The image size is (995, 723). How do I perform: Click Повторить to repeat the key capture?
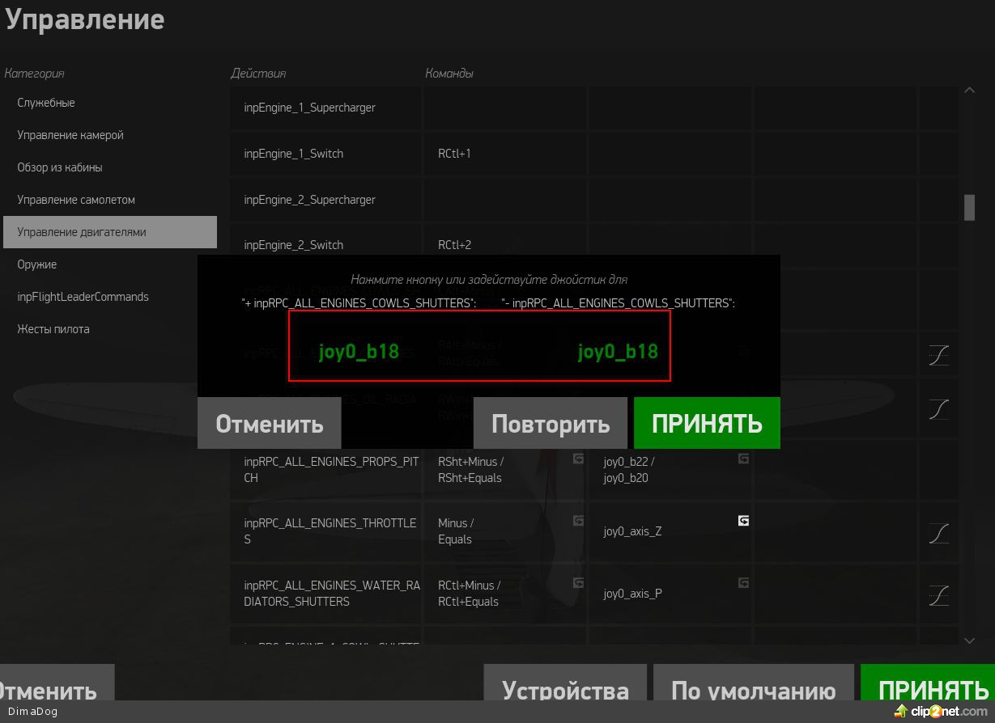[x=551, y=423]
